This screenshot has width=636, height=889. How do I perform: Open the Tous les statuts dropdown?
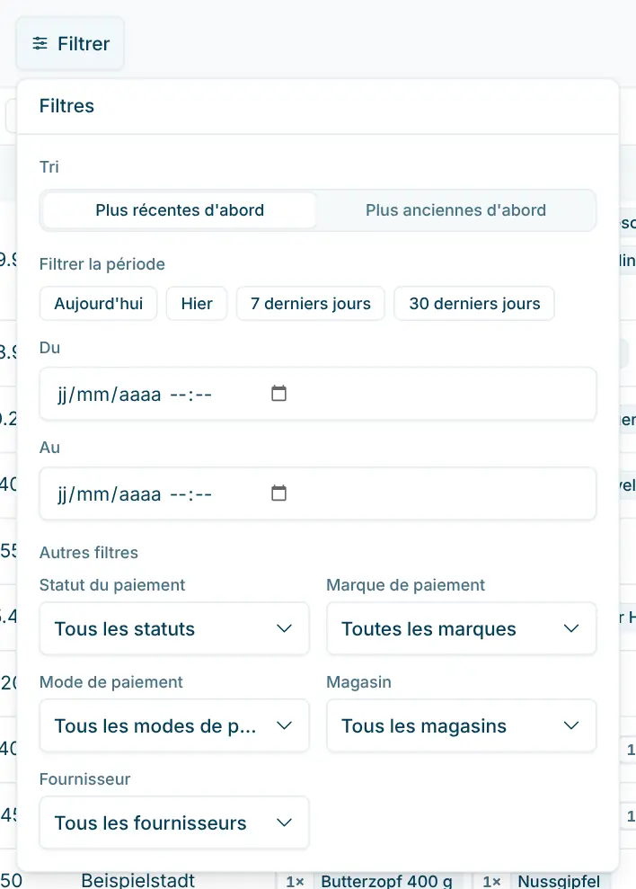click(174, 628)
